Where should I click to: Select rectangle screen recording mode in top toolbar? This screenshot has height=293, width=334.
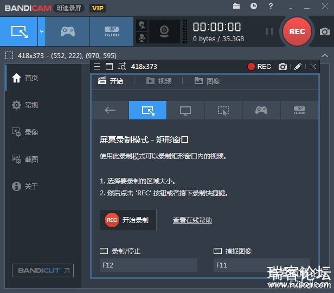pos(19,31)
